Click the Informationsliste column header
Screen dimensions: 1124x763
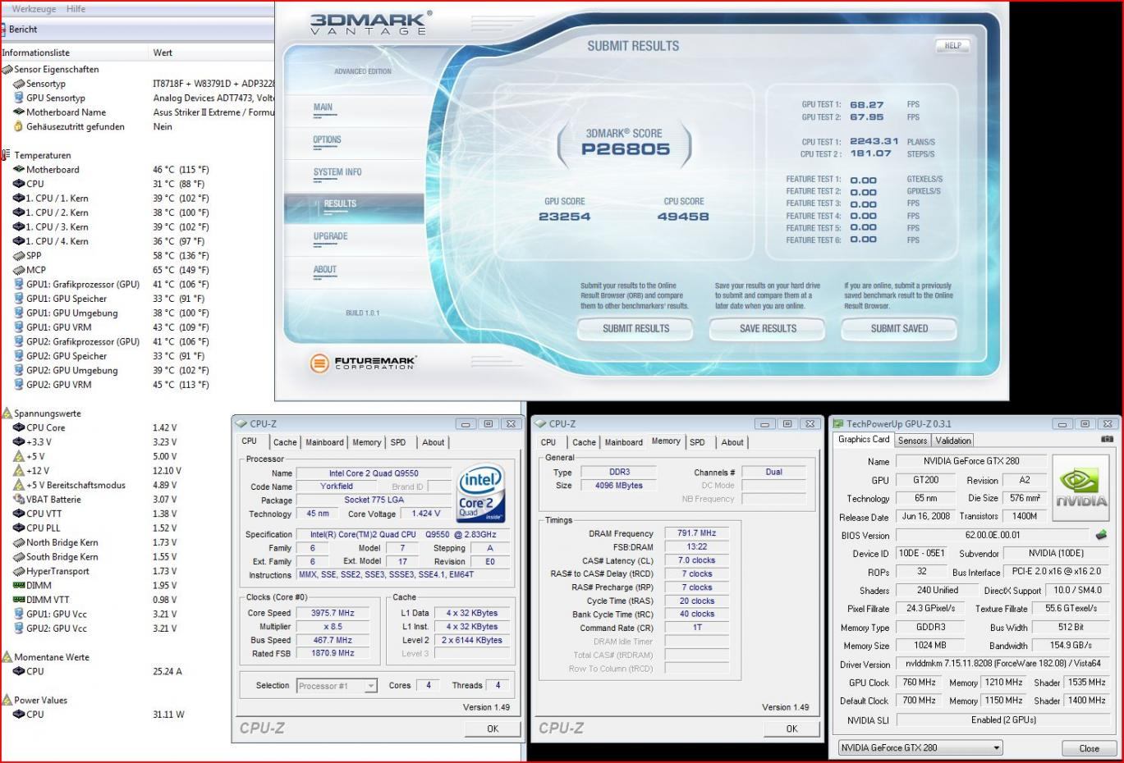pos(75,53)
